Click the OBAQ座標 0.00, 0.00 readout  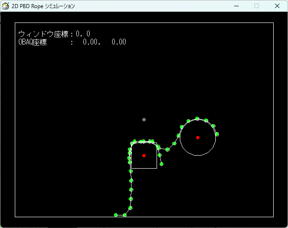tap(72, 42)
